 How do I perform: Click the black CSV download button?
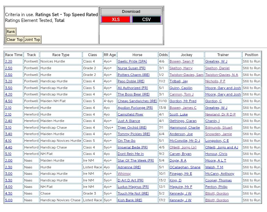[x=146, y=20]
